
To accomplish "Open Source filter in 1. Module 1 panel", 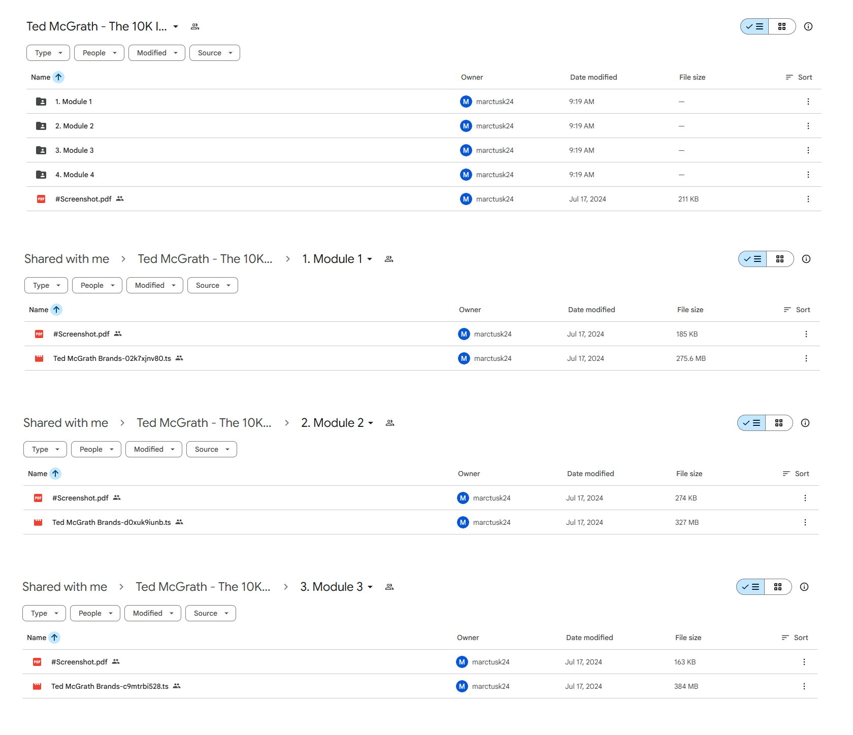I will pyautogui.click(x=213, y=285).
